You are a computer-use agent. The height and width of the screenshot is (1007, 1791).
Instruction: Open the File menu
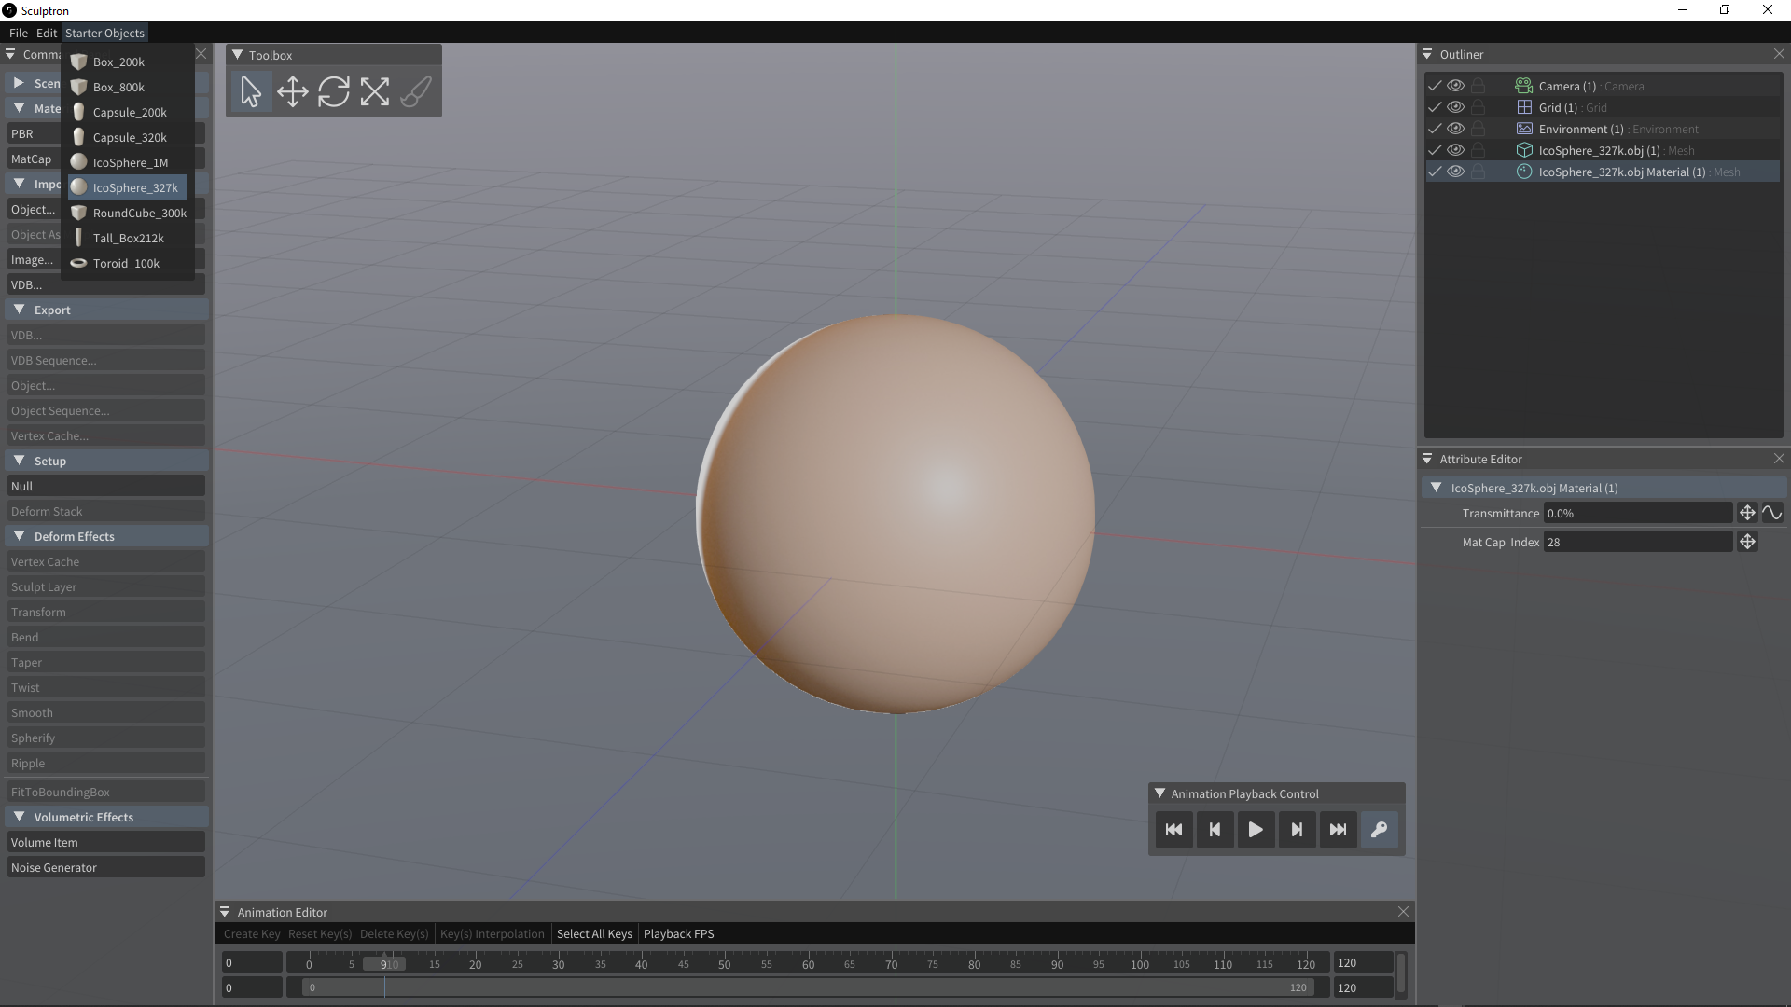[x=18, y=33]
